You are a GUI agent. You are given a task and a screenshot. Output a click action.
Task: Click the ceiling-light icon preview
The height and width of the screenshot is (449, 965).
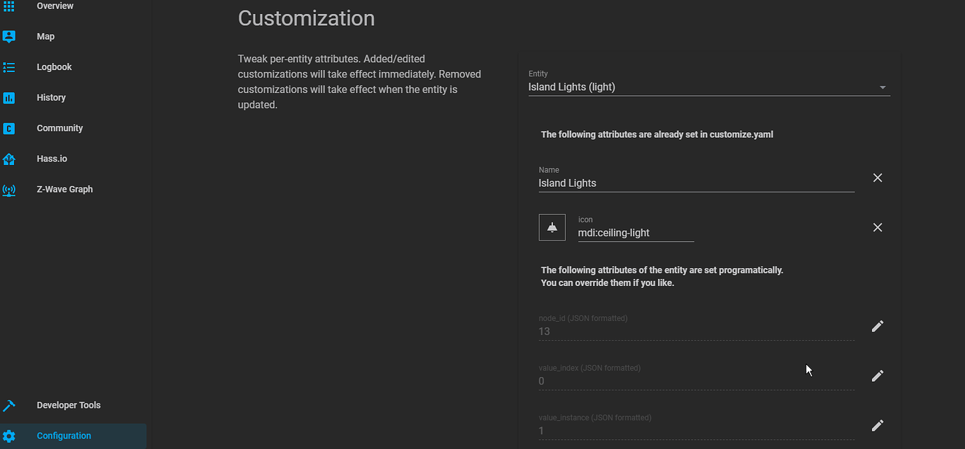[552, 227]
